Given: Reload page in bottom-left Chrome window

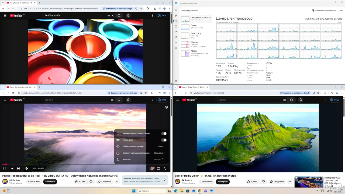Looking at the screenshot, I should 13,93.
